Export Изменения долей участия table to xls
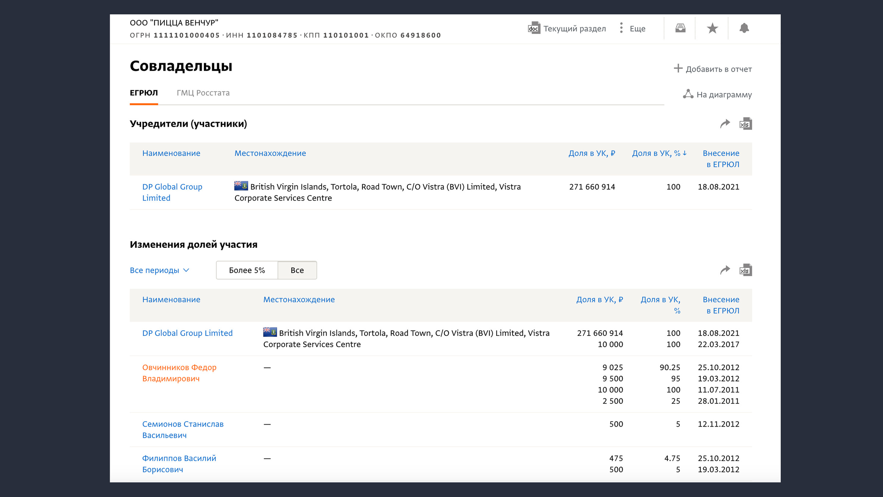The height and width of the screenshot is (497, 883). [x=745, y=270]
